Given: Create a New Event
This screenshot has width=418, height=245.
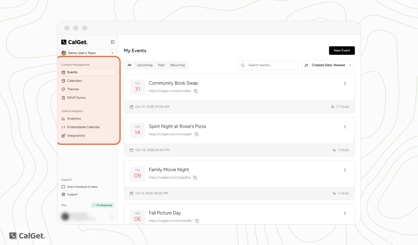Looking at the screenshot, I should point(342,51).
